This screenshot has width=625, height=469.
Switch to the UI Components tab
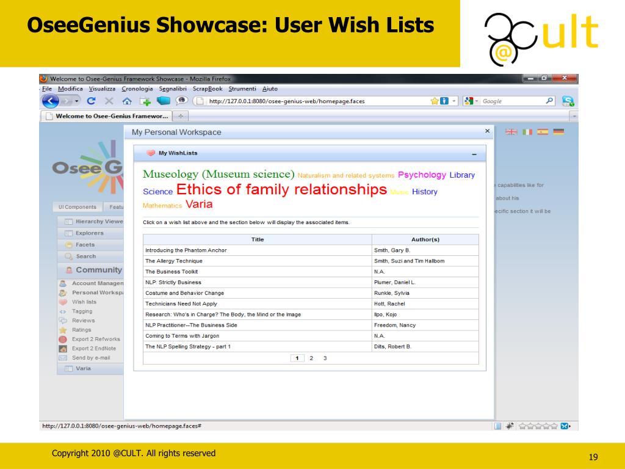[x=78, y=207]
